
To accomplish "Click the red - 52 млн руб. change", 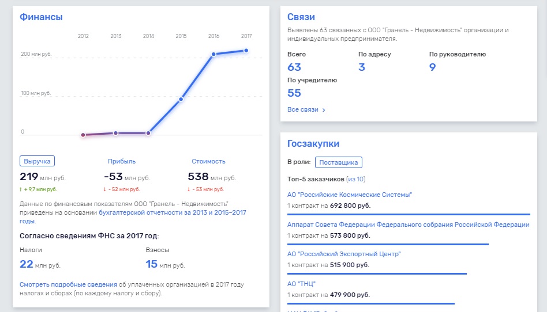I will click(x=121, y=189).
